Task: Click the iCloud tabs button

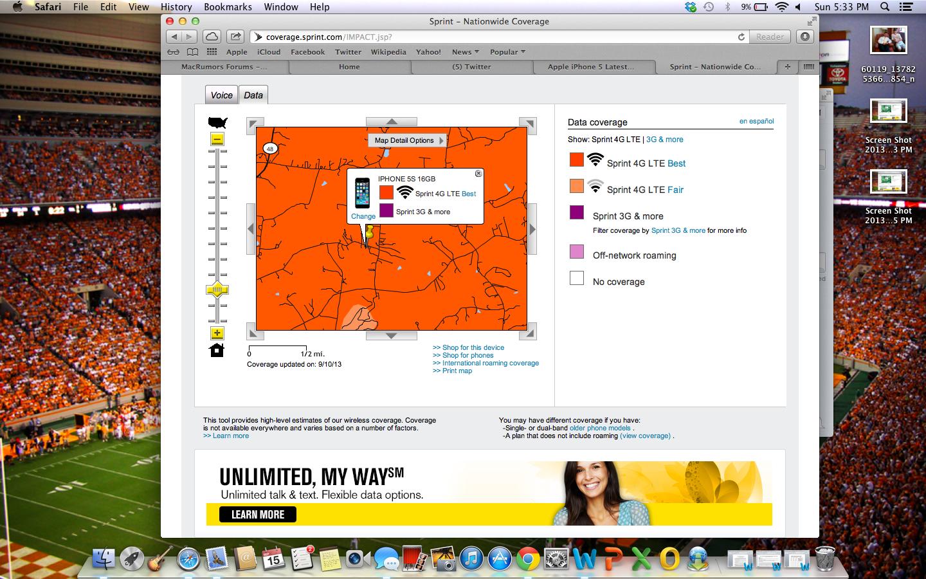Action: [x=212, y=37]
